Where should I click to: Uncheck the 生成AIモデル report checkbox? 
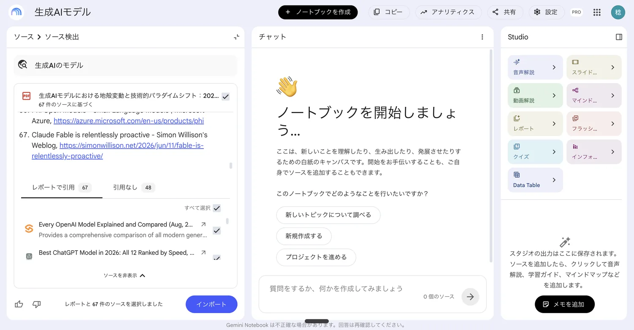pos(226,97)
